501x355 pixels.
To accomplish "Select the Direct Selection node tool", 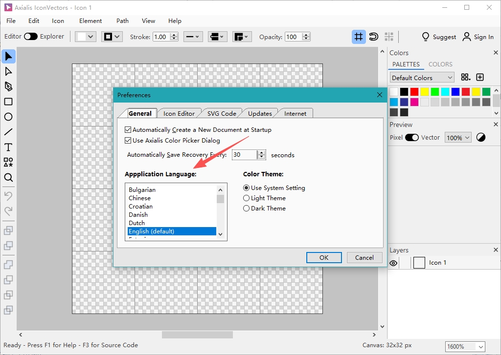I will 8,71.
